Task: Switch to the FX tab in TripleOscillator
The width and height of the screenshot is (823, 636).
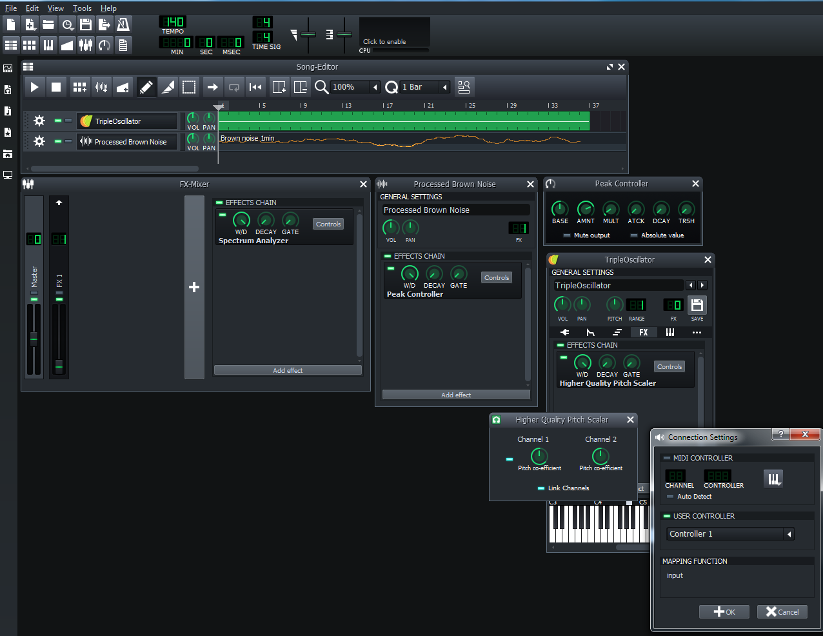Action: (x=643, y=332)
